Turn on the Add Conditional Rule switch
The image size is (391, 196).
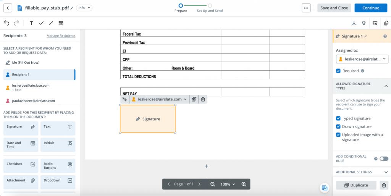tap(384, 159)
